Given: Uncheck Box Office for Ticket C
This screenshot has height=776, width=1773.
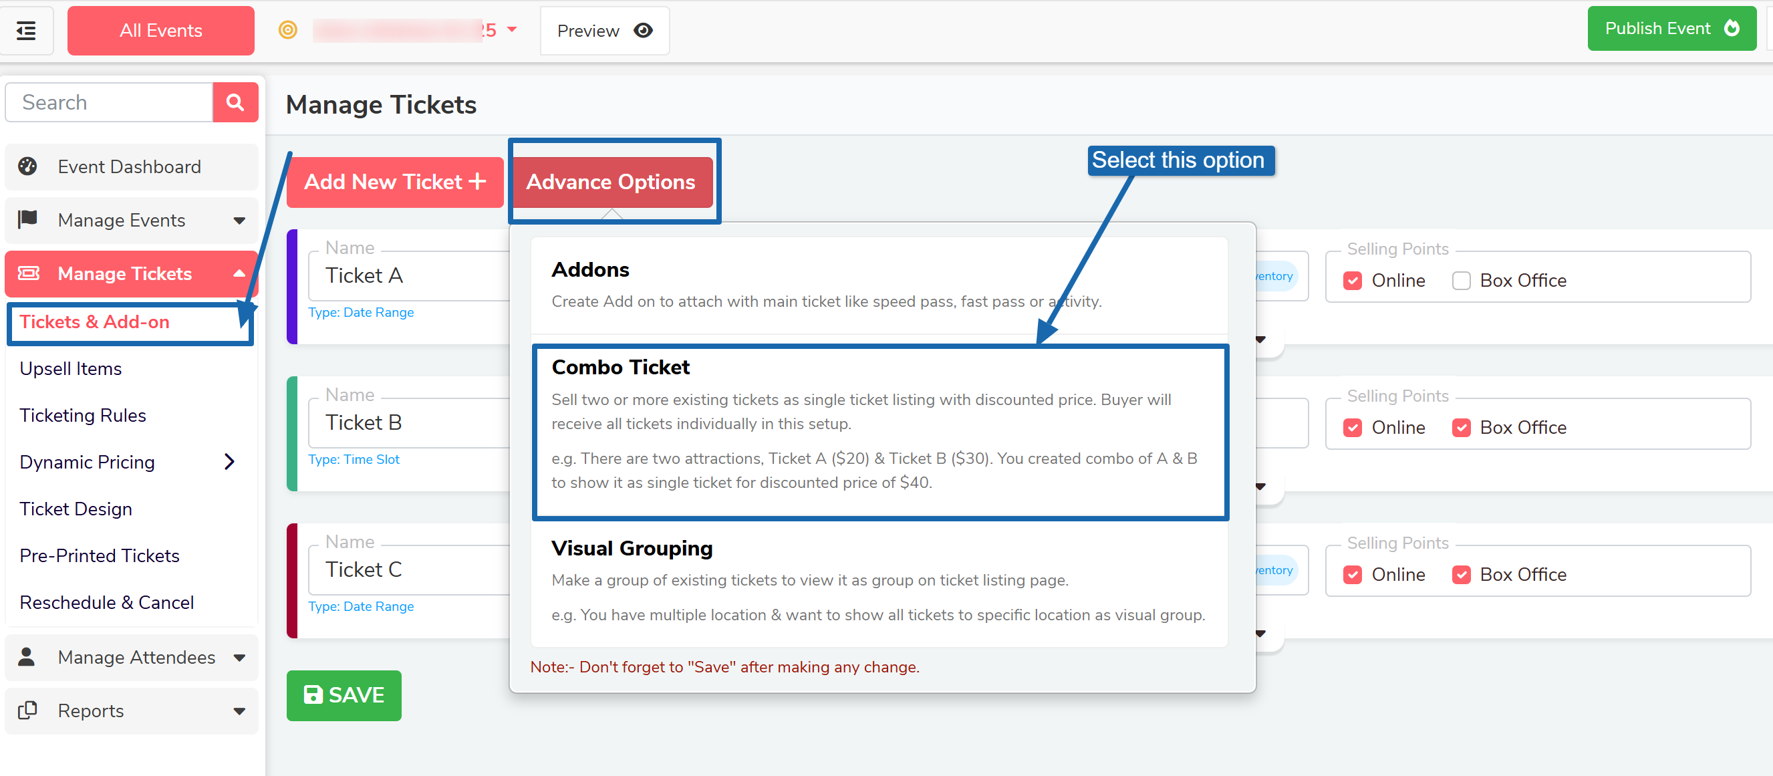Looking at the screenshot, I should tap(1460, 574).
